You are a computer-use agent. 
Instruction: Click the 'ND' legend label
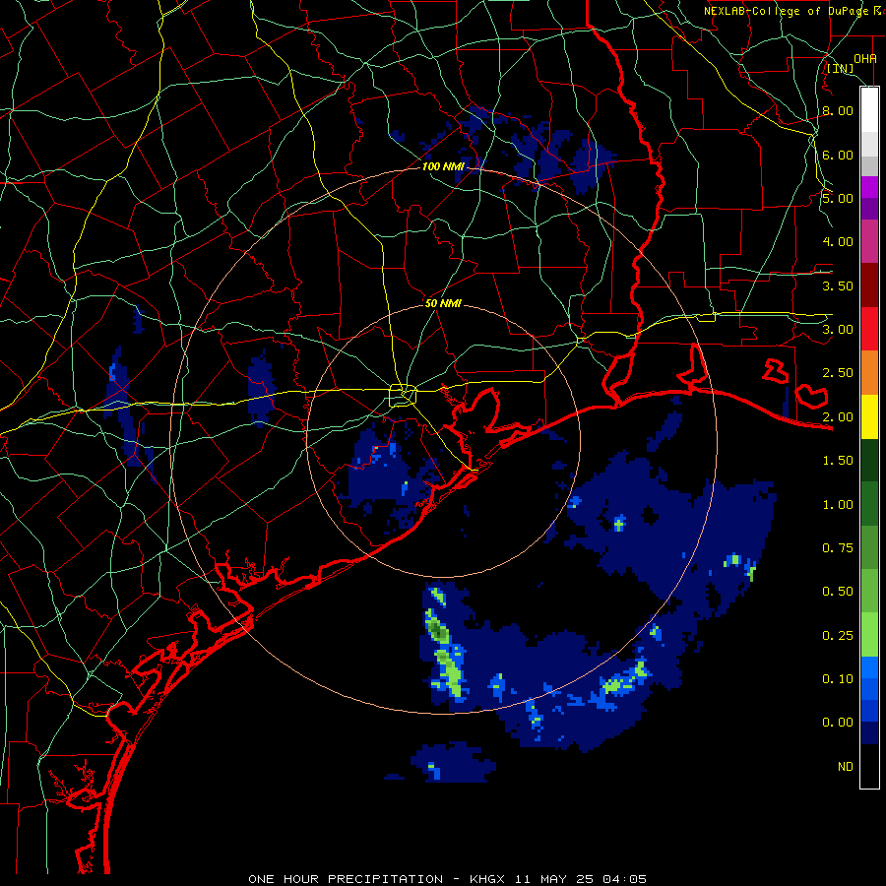[x=846, y=767]
